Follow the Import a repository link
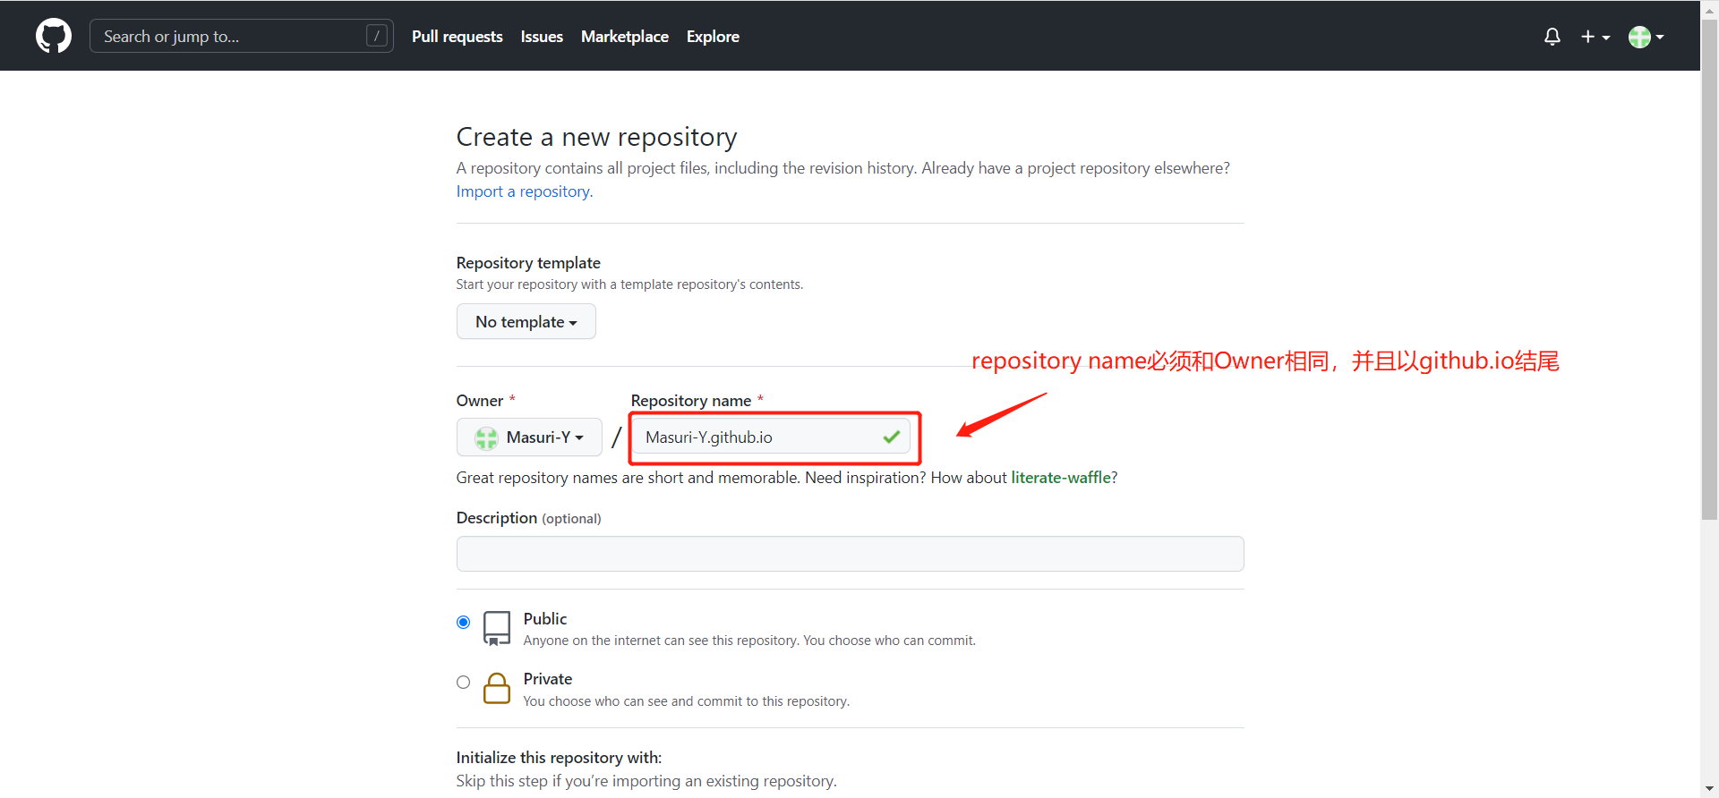Viewport: 1719px width, 798px height. coord(524,191)
